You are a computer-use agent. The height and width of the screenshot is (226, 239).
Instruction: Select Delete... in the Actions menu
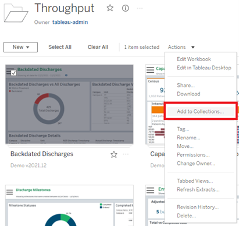click(x=186, y=216)
